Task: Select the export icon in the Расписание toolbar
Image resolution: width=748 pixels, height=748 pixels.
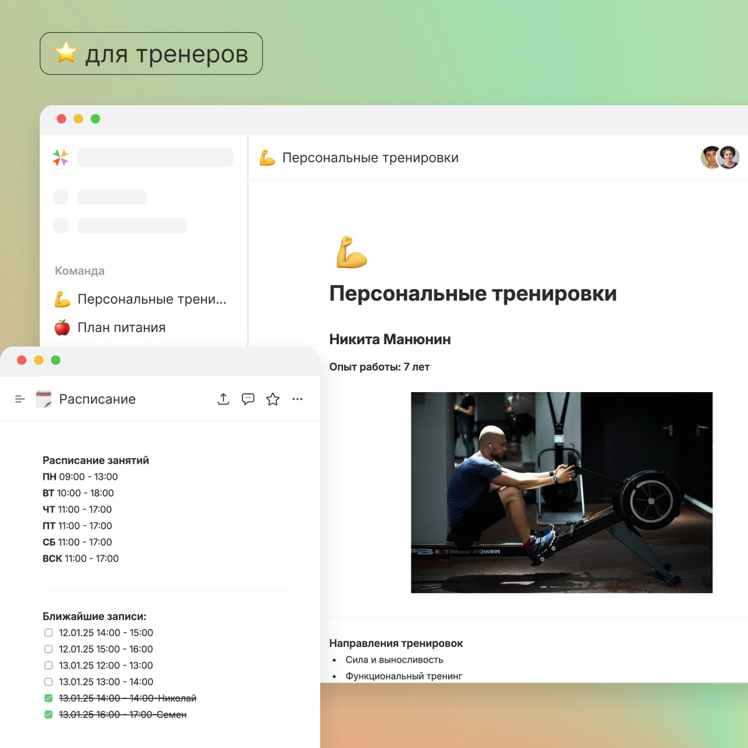Action: coord(223,399)
